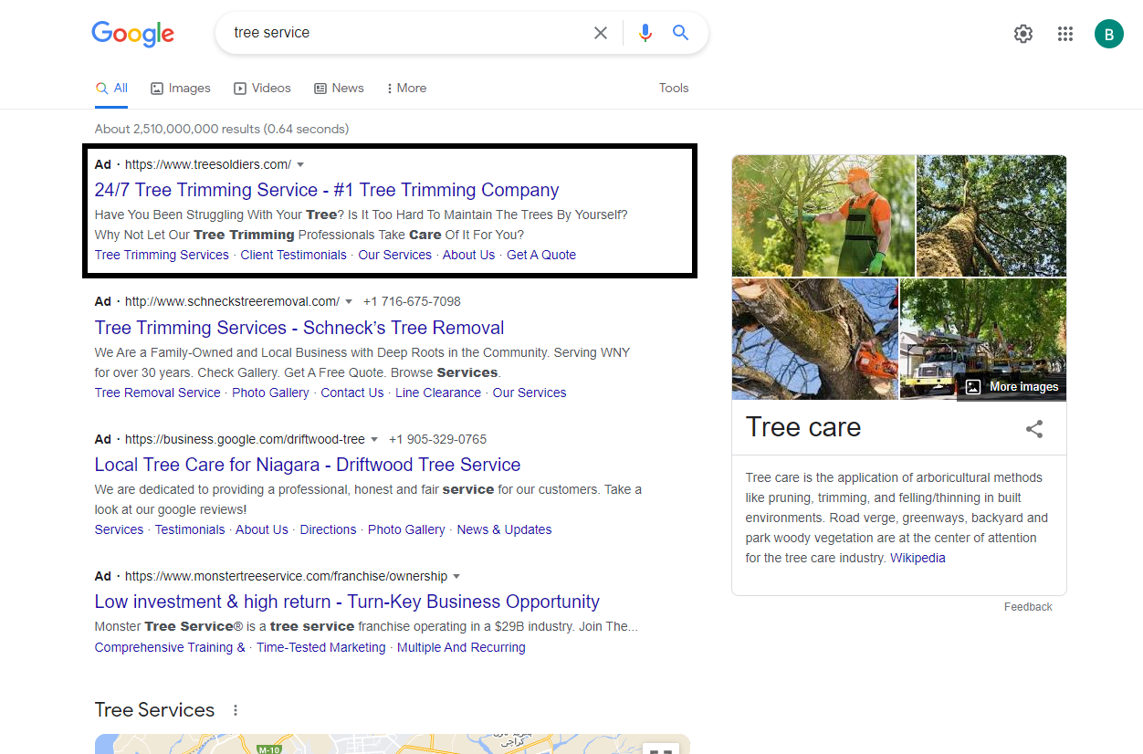This screenshot has width=1143, height=754.
Task: Open the tree trunk canopy photo
Action: 991,215
